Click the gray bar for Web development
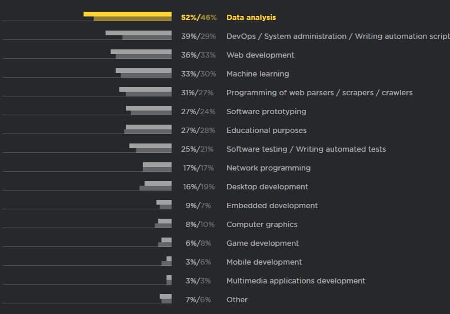Viewport: 450px width, 314px height. pyautogui.click(x=142, y=55)
